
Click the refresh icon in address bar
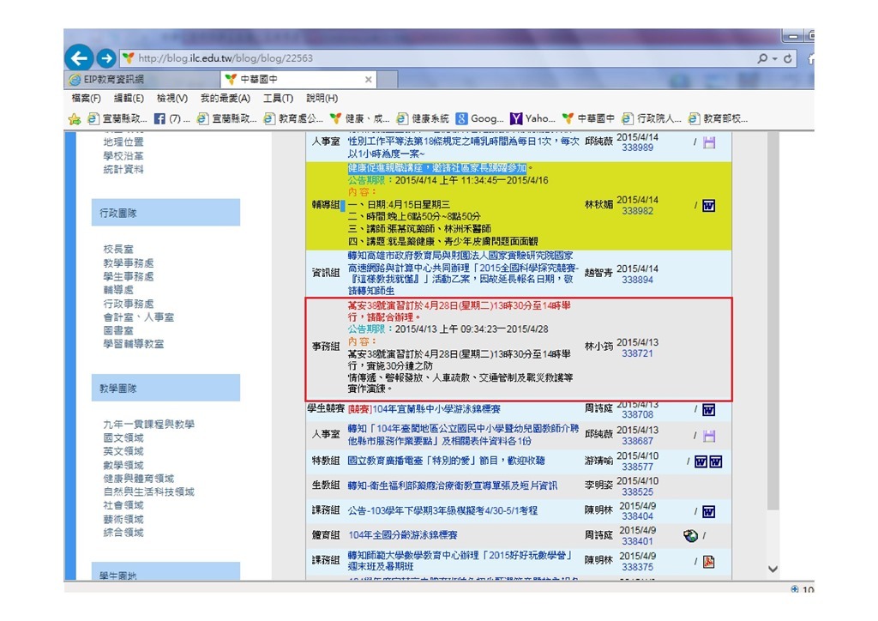(788, 58)
